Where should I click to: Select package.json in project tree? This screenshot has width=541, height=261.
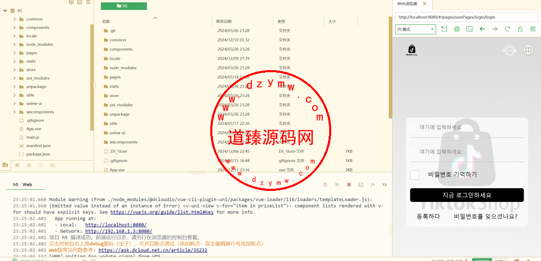(38, 154)
